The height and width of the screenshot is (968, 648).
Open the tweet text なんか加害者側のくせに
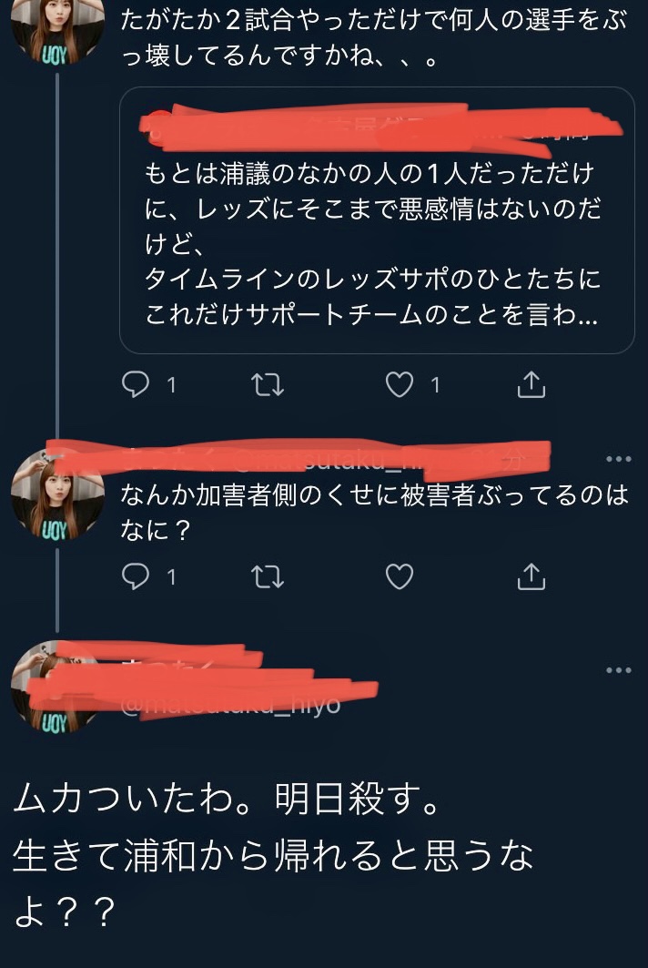coord(374,511)
